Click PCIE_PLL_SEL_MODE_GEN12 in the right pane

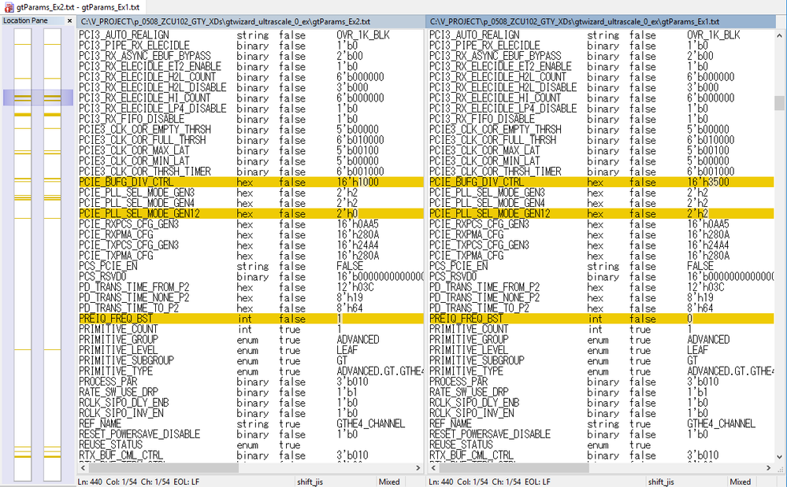coord(489,213)
